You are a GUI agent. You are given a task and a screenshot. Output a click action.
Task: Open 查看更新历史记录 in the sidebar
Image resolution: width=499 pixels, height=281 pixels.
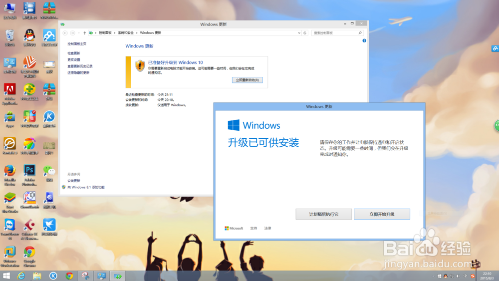(x=80, y=66)
